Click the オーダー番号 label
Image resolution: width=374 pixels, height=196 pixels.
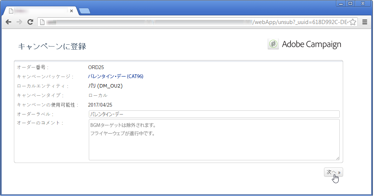32,67
